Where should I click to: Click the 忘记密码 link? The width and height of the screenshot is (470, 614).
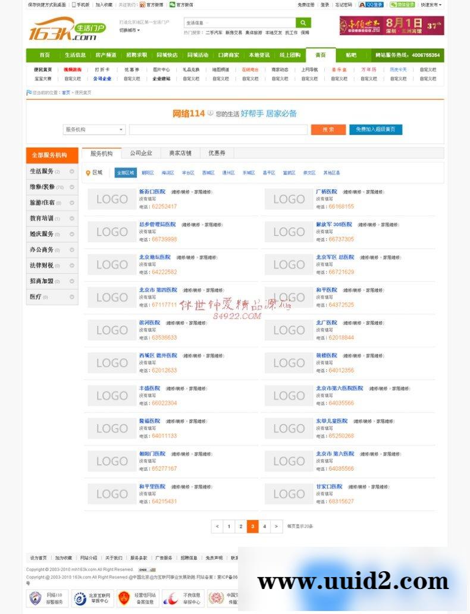343,5
